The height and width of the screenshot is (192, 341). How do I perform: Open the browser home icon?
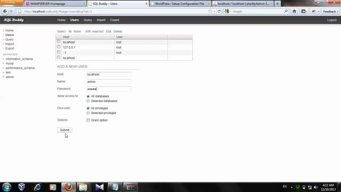(x=294, y=11)
